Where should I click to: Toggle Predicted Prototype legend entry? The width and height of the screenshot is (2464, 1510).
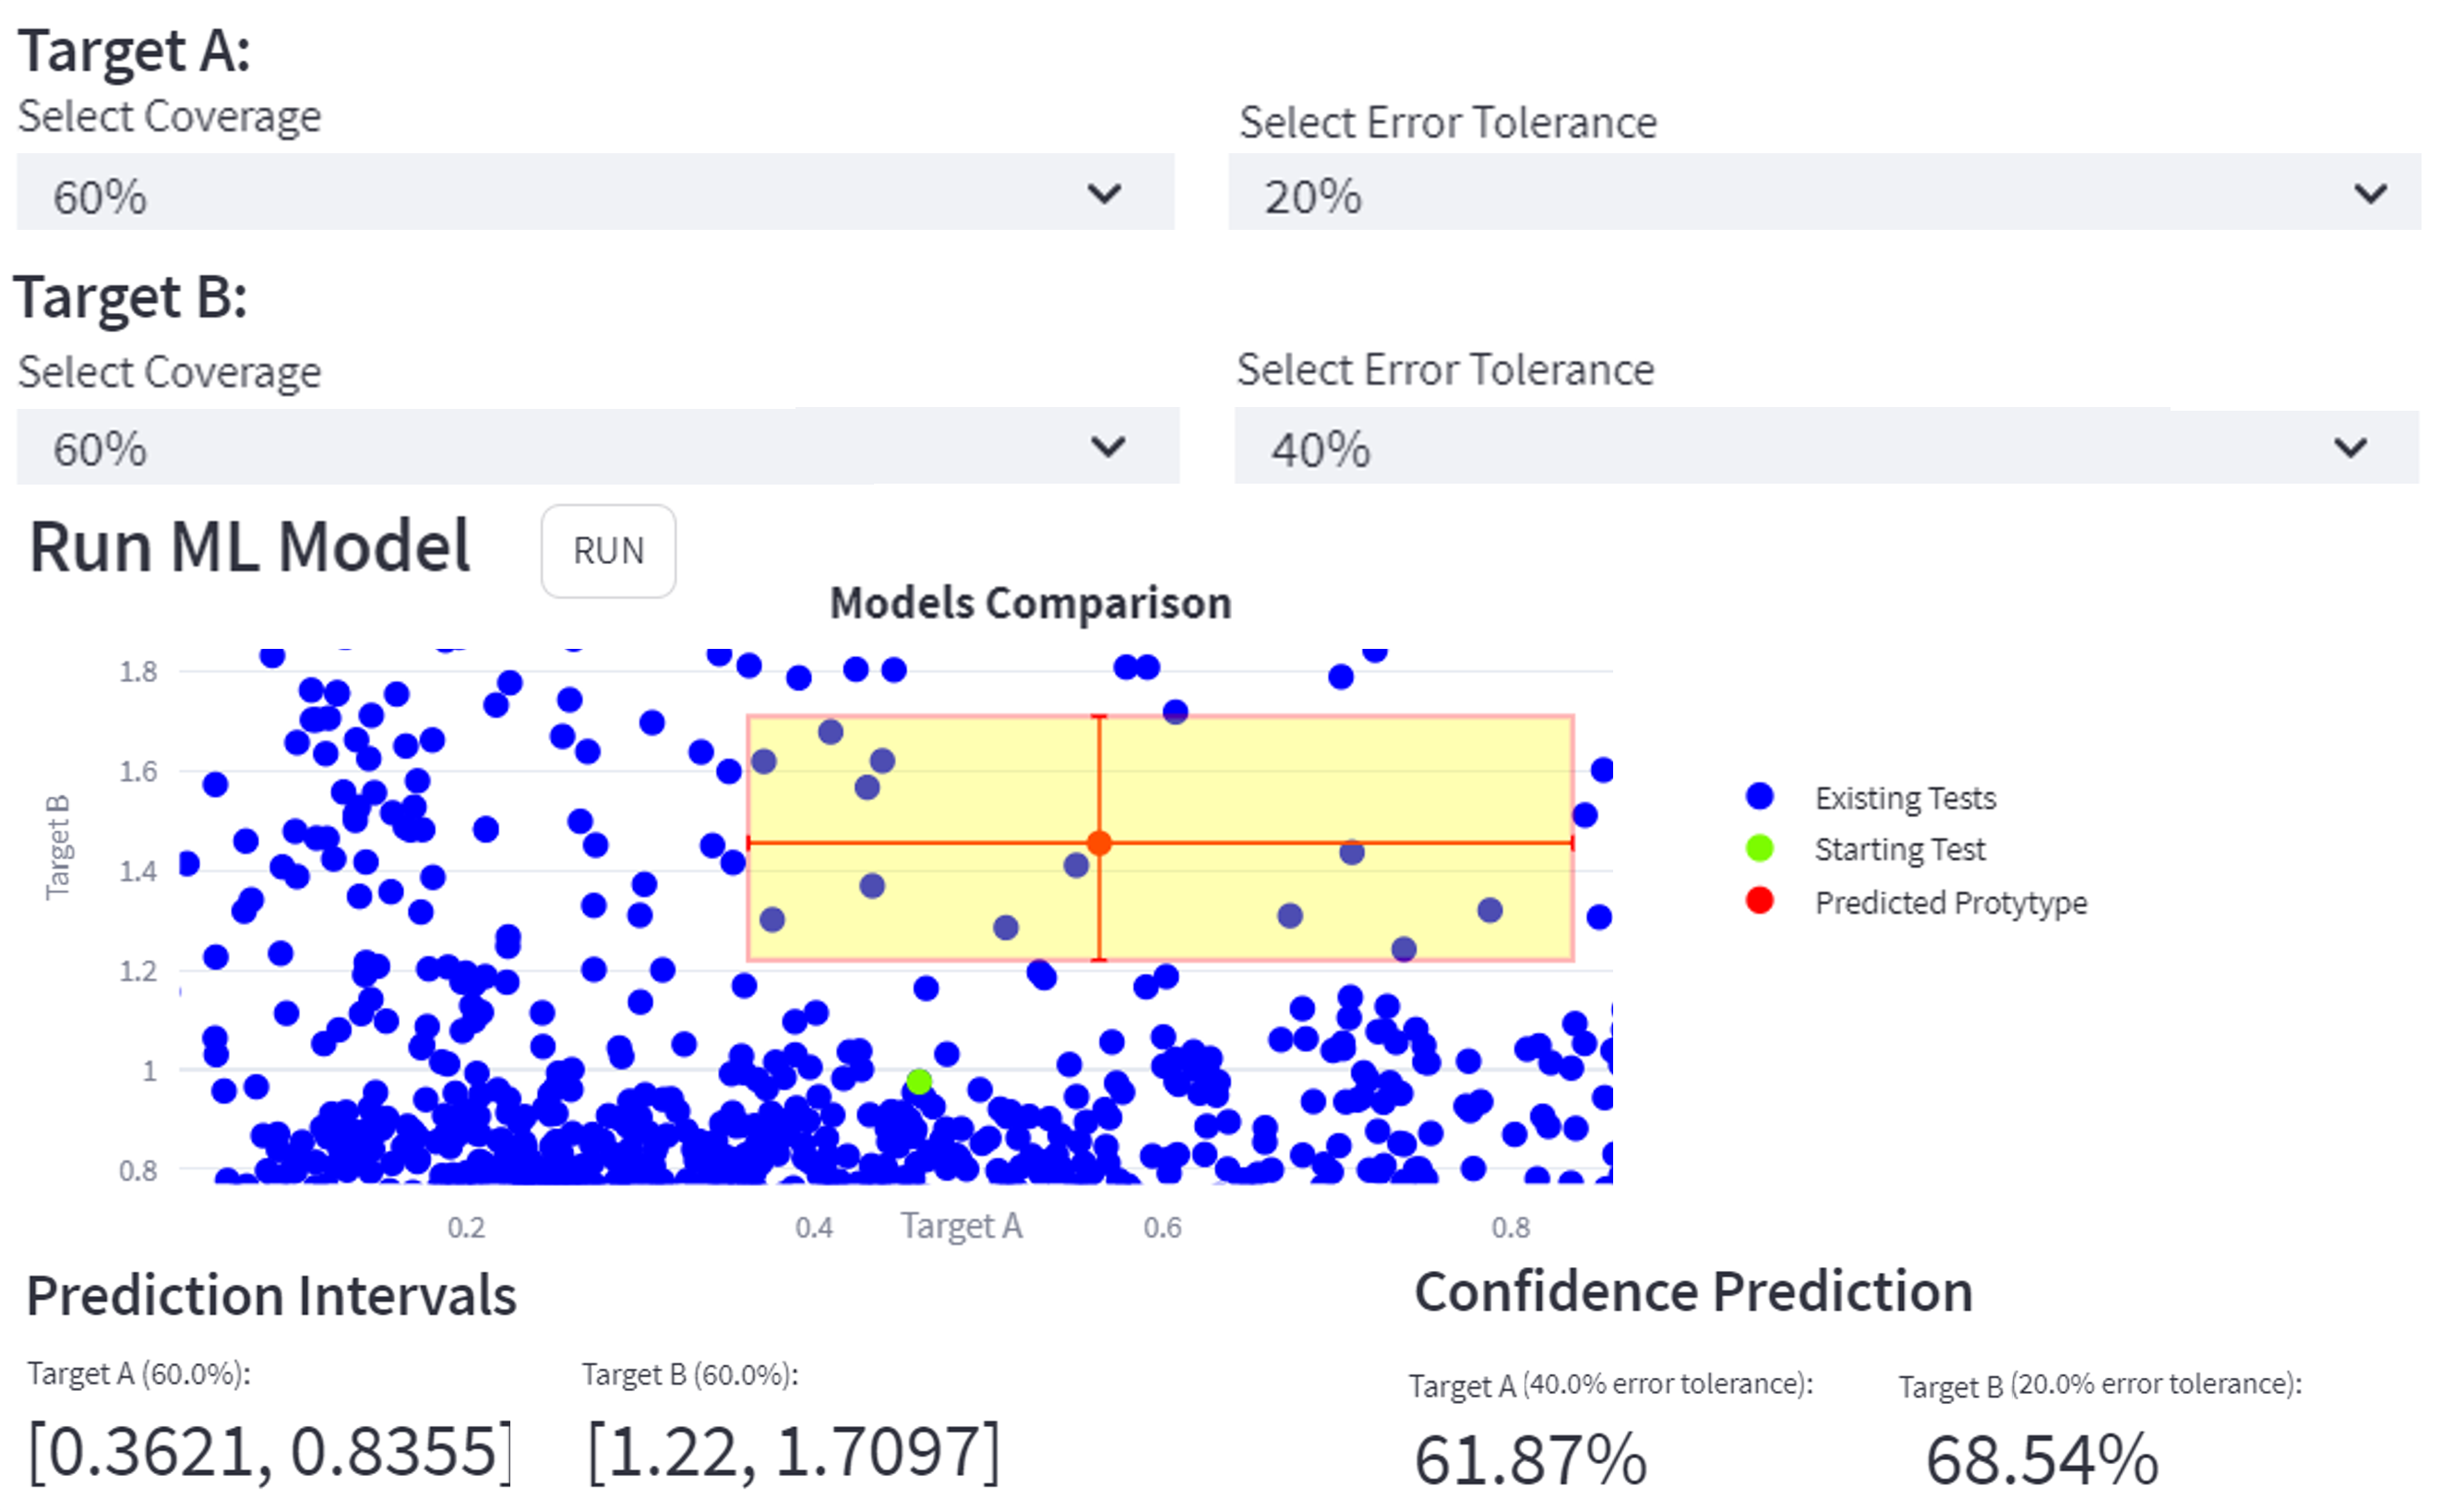1950,902
